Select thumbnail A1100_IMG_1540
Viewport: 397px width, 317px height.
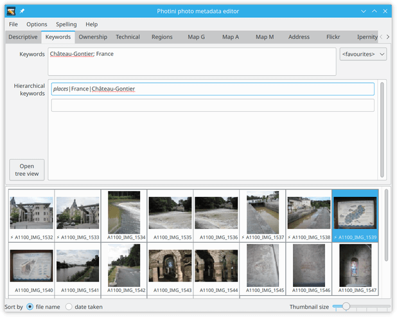31,269
